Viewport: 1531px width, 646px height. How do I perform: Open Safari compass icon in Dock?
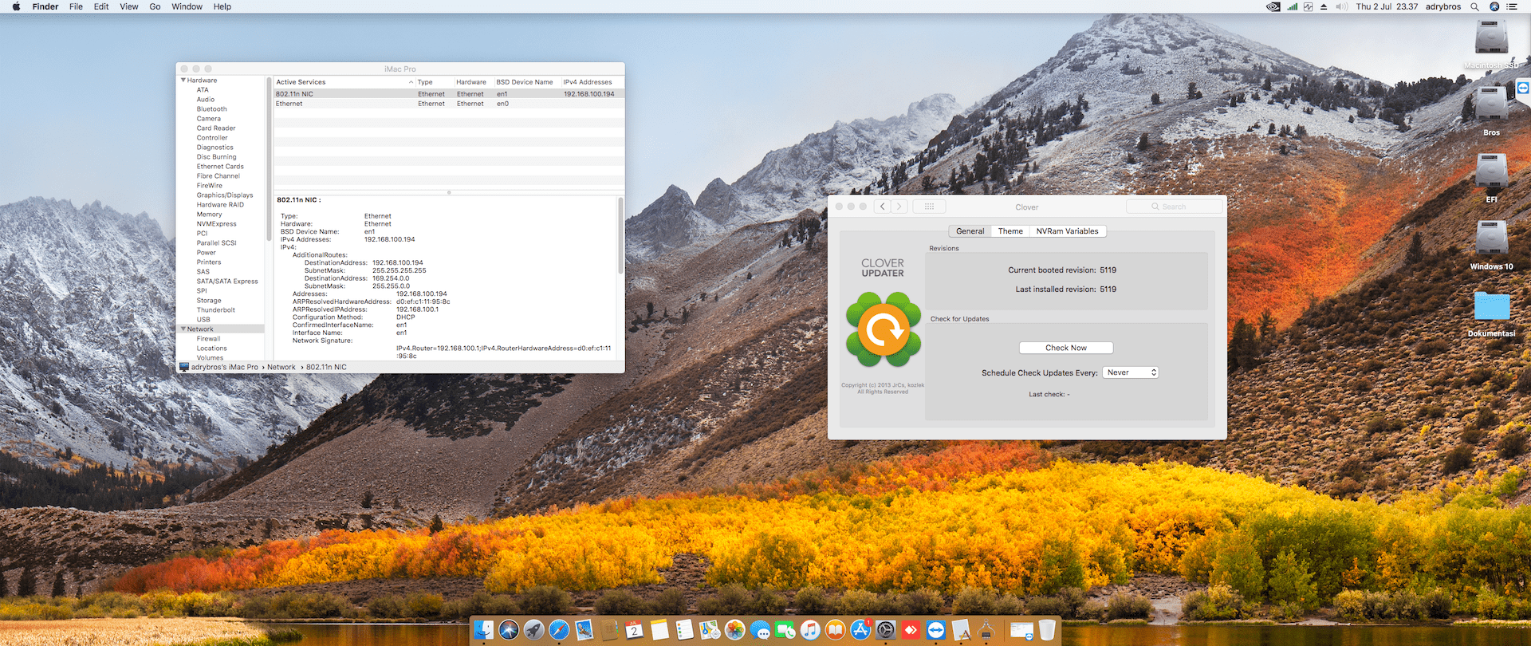click(559, 630)
